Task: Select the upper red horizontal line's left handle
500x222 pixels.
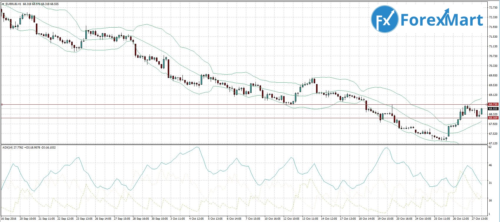Action: 2,104
